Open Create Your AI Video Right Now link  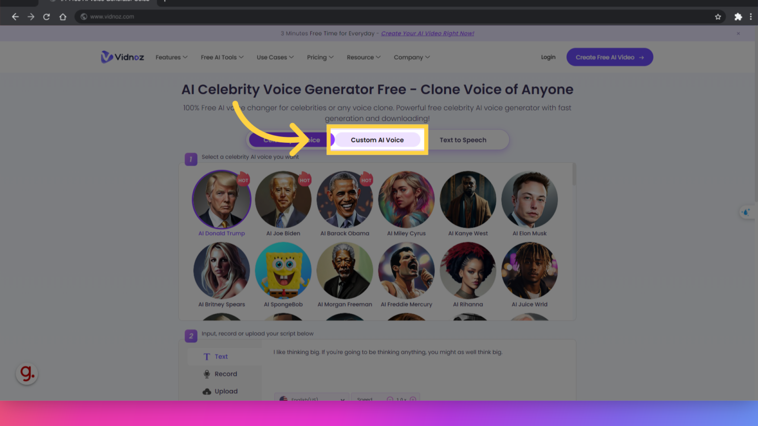tap(428, 33)
